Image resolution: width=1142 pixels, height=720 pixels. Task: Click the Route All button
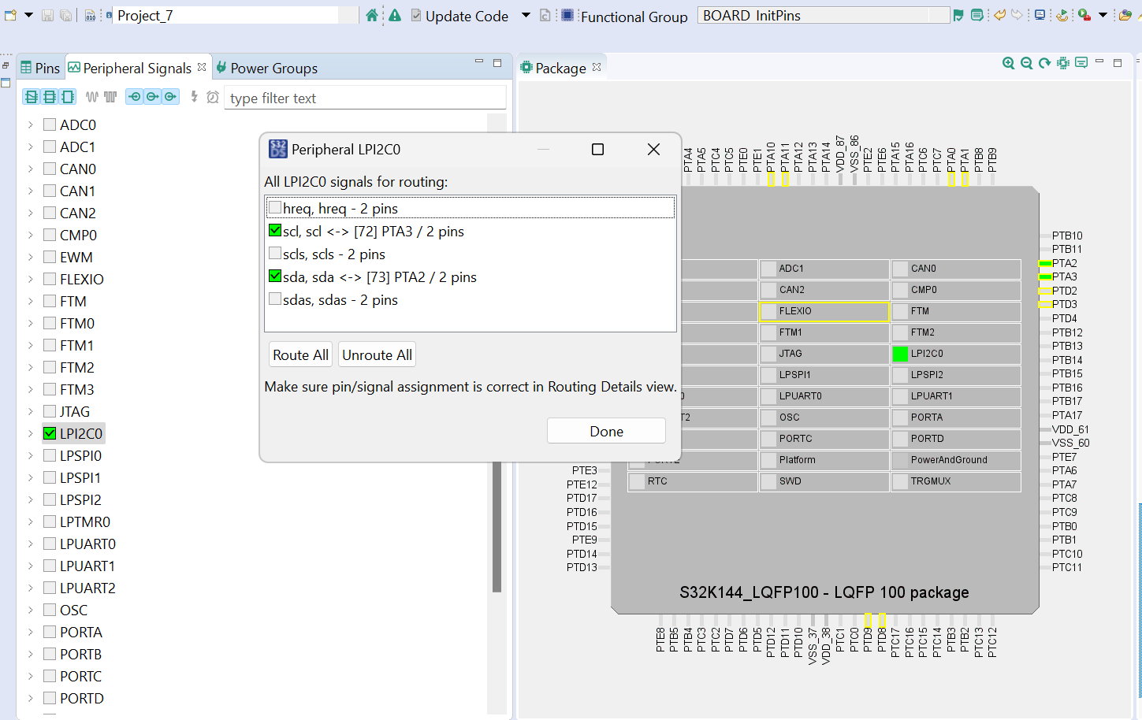[300, 354]
